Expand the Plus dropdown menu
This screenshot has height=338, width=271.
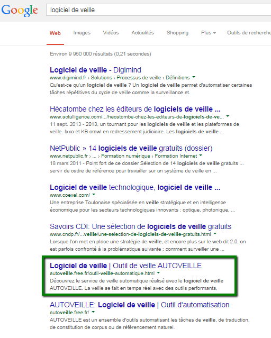click(208, 33)
